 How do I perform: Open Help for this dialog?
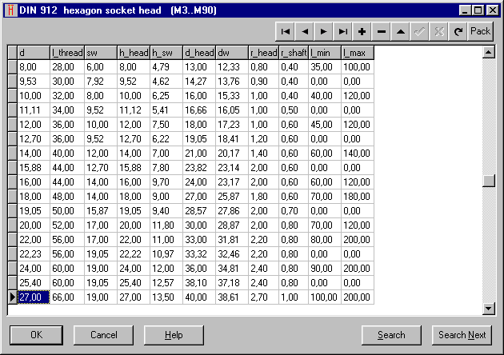tap(174, 335)
